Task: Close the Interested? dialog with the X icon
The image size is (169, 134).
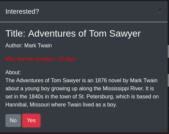Action: [x=160, y=11]
